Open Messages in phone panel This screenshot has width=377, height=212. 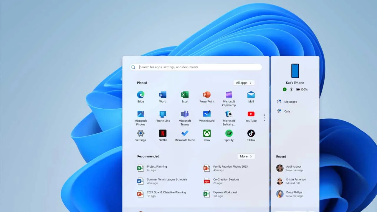click(x=287, y=102)
